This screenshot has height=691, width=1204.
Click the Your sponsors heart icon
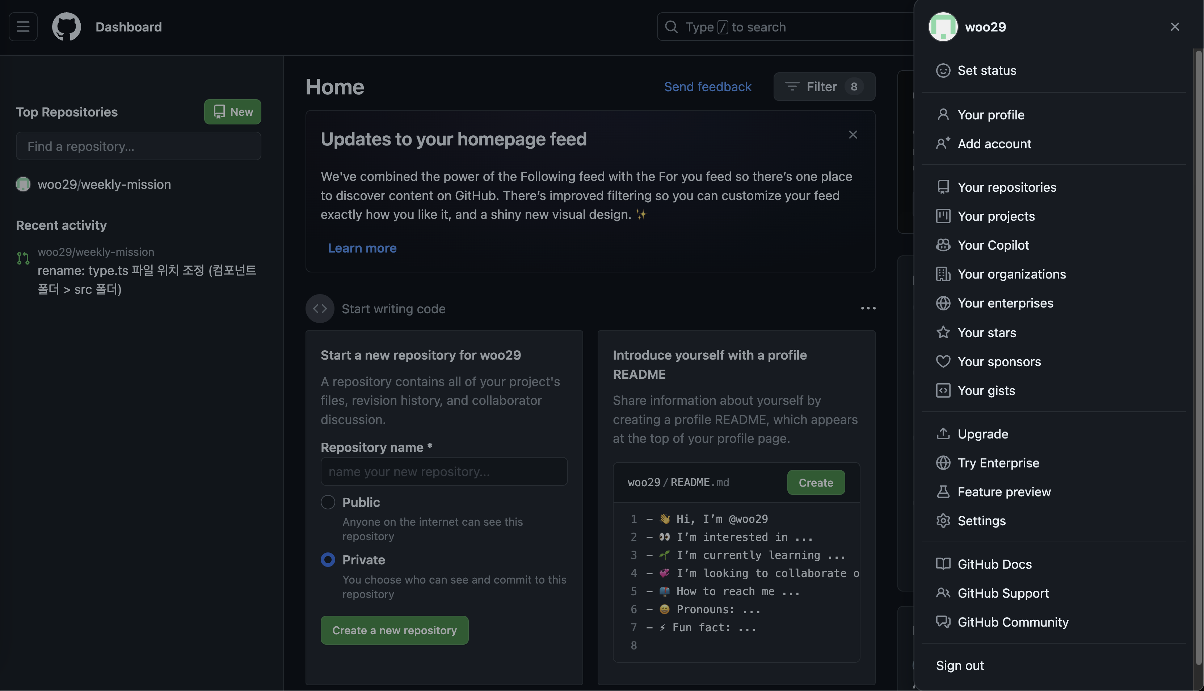tap(943, 362)
